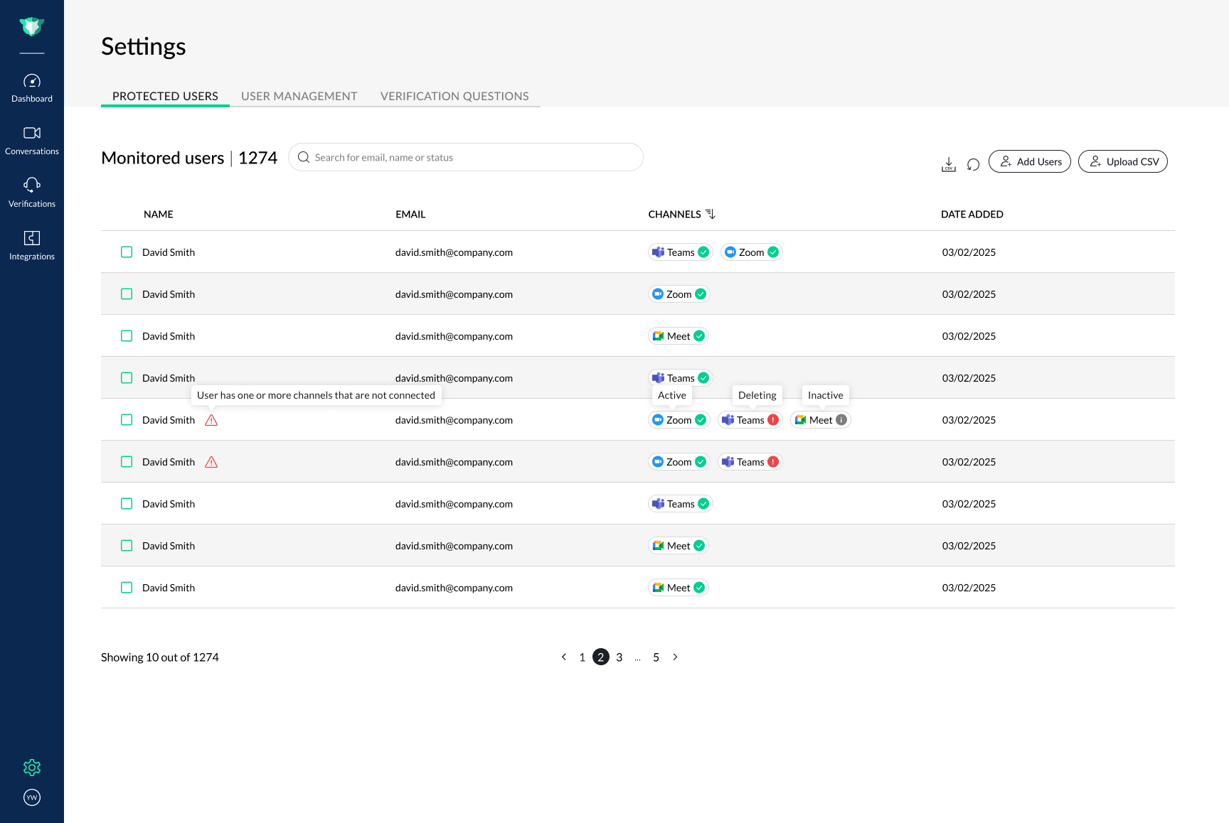Screen dimensions: 1229x823
Task: Click the settings gear icon
Action: [32, 768]
